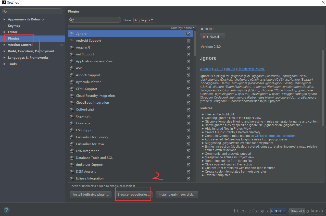The image size is (326, 216).
Task: Toggle the CVS Integration checkbox
Action: coord(189,151)
